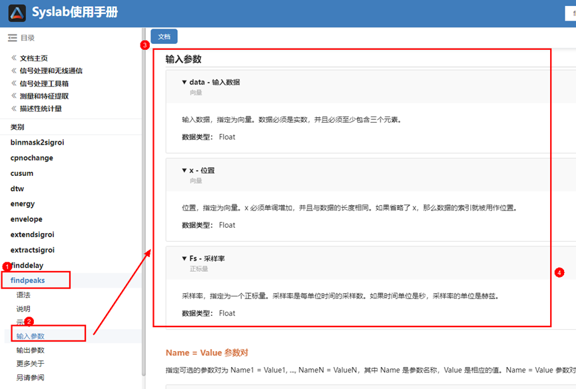Click the 文档 tab button
576x389 pixels.
(164, 37)
